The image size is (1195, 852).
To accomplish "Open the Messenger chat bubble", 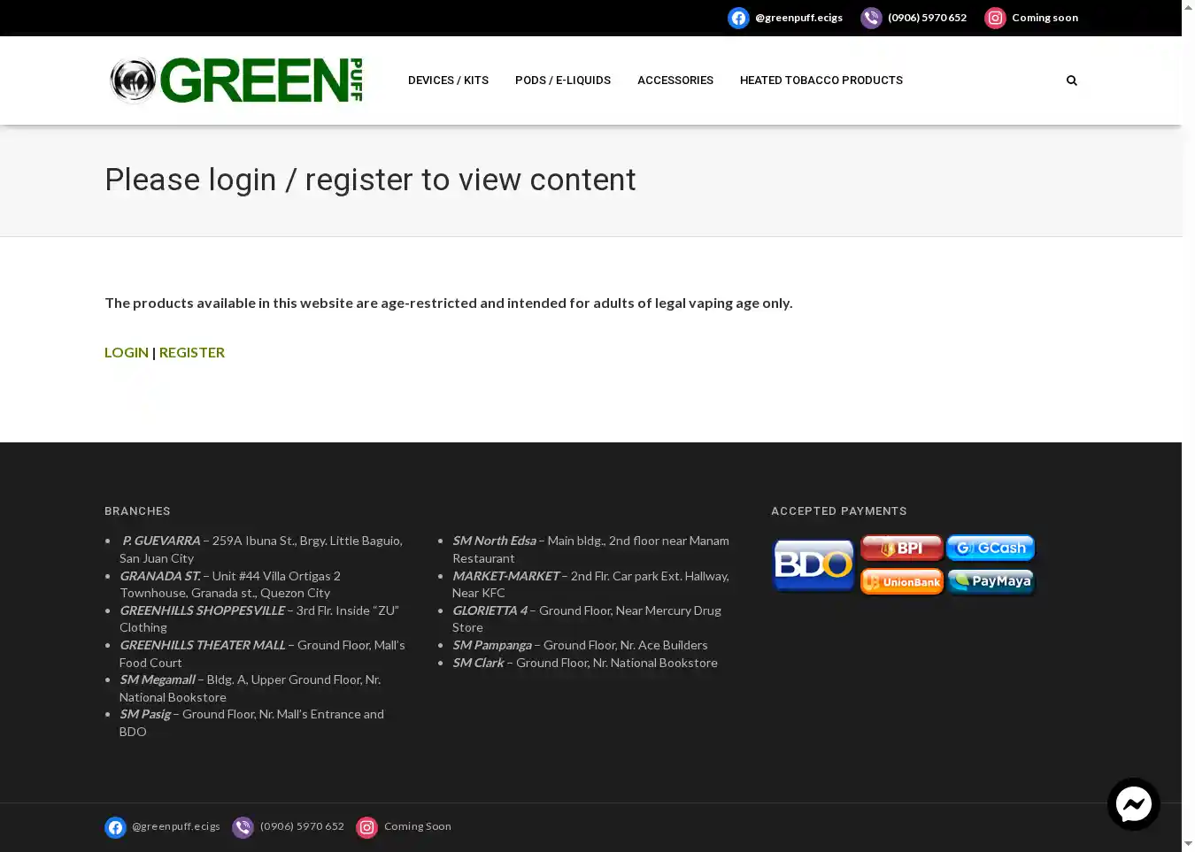I will pyautogui.click(x=1133, y=803).
